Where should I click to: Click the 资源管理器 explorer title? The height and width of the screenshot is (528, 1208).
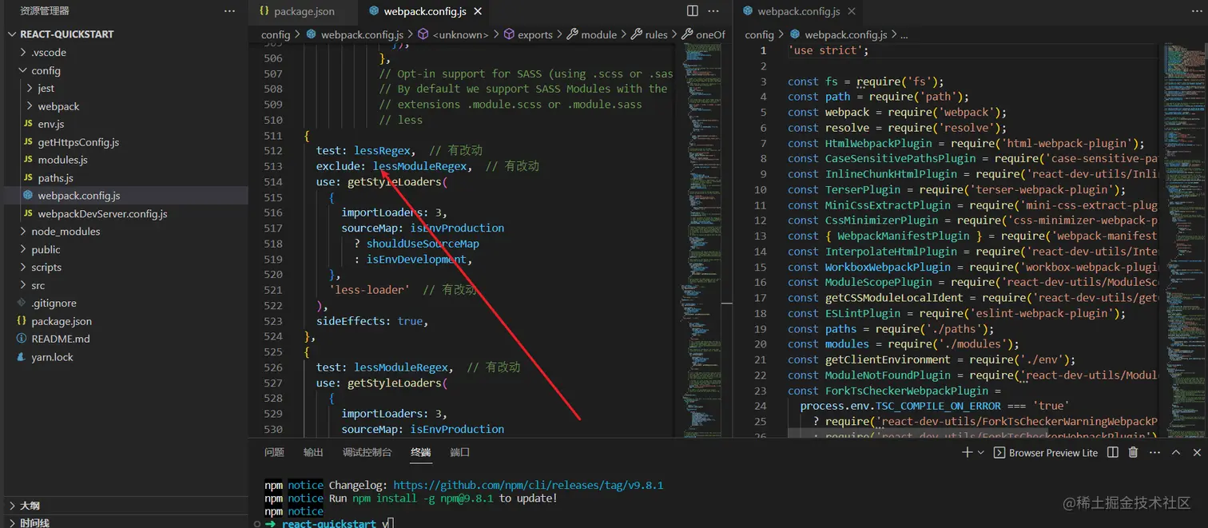(45, 11)
